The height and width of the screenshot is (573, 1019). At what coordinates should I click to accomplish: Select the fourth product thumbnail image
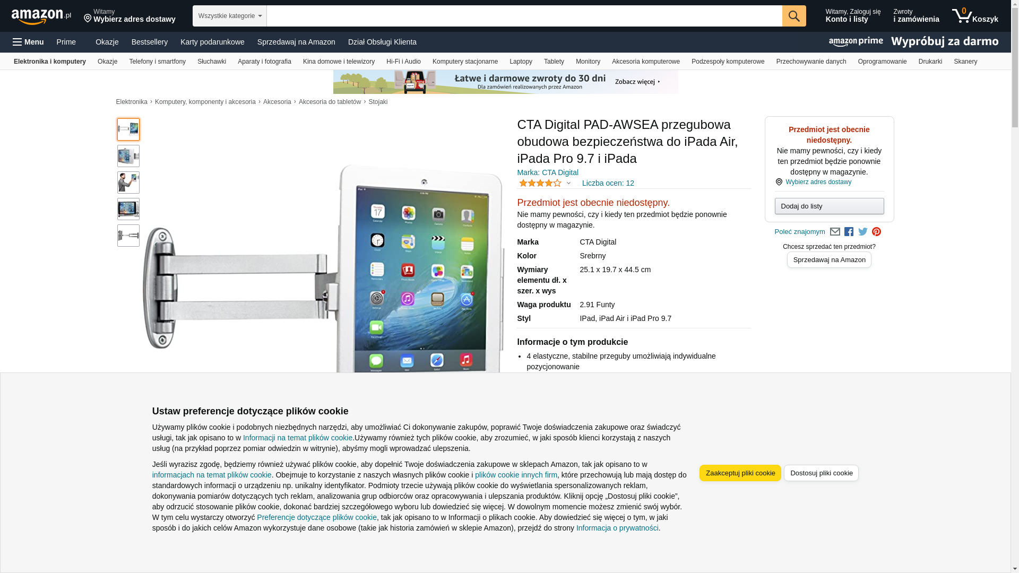point(128,209)
